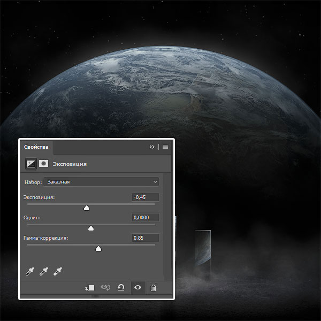Collapse panel with double-arrow icon

pyautogui.click(x=152, y=147)
